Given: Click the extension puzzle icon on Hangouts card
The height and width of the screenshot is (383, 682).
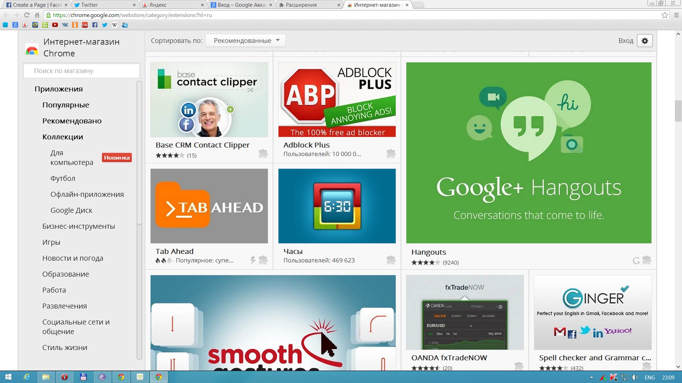Looking at the screenshot, I should pos(647,260).
